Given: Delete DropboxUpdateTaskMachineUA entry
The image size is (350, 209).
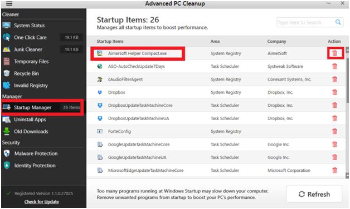Looking at the screenshot, I should click(x=334, y=118).
